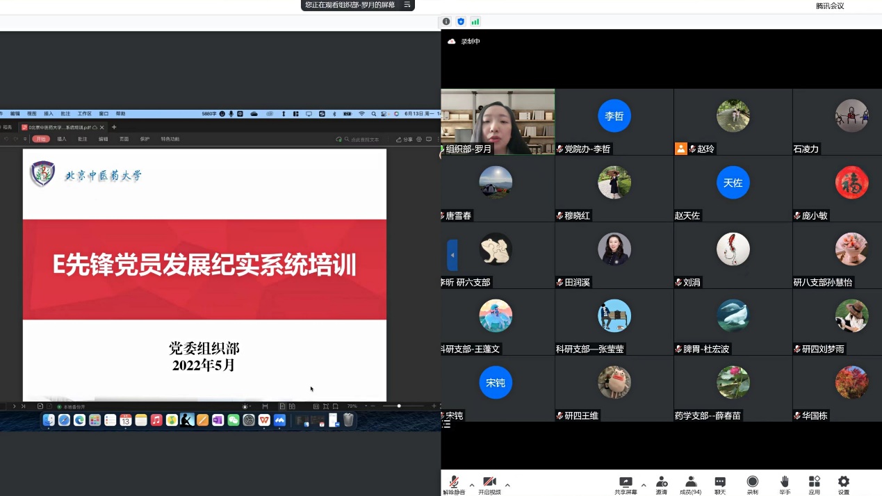Expand share screen options arrow
Screen dimensions: 882x496
(644, 485)
